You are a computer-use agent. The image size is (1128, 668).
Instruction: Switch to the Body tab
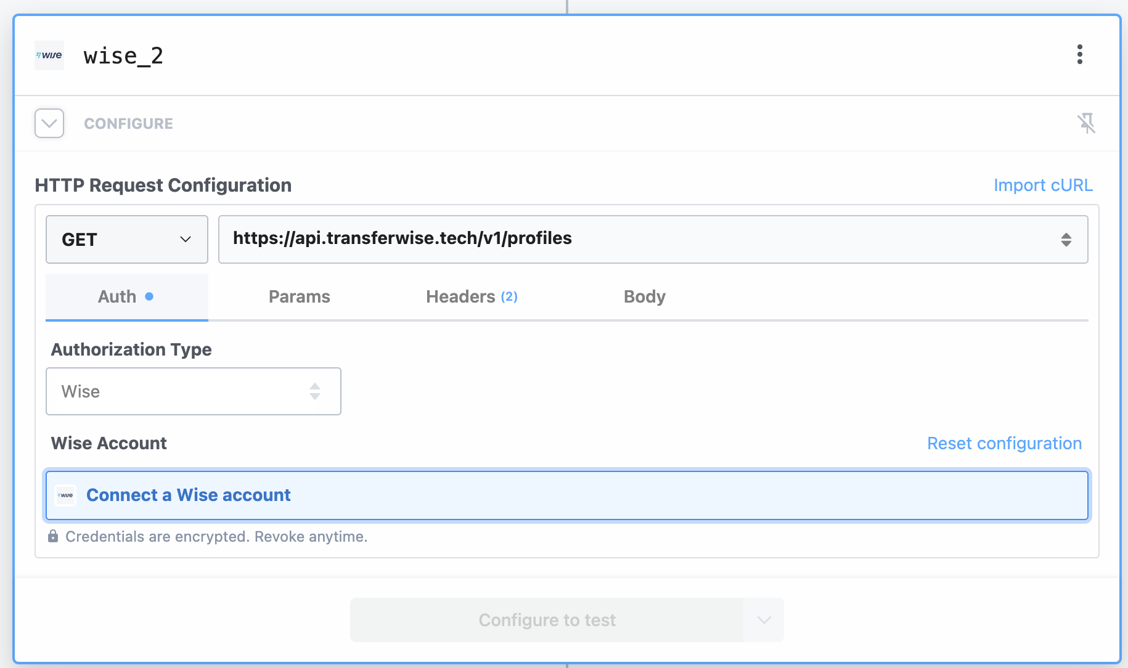tap(644, 296)
